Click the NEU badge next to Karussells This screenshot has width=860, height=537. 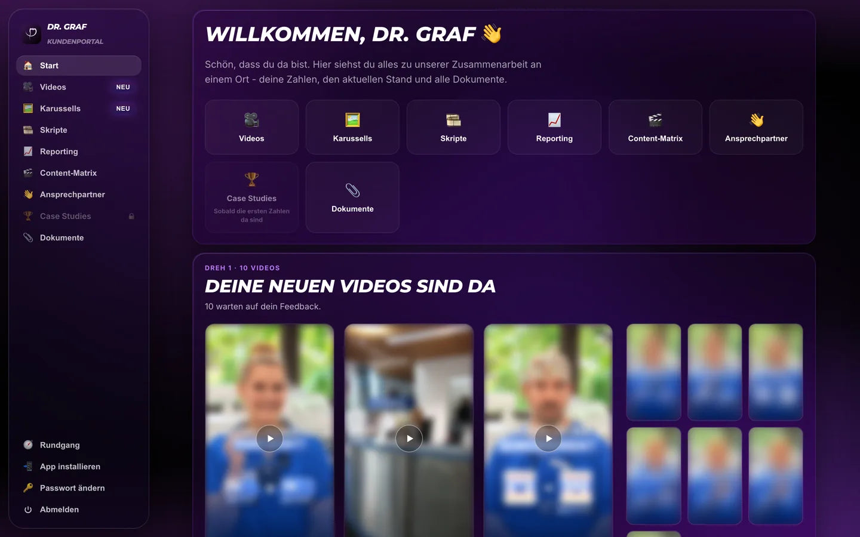123,109
